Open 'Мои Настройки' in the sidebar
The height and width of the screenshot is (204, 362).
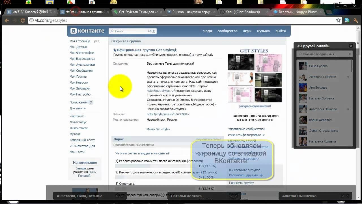coord(80,94)
